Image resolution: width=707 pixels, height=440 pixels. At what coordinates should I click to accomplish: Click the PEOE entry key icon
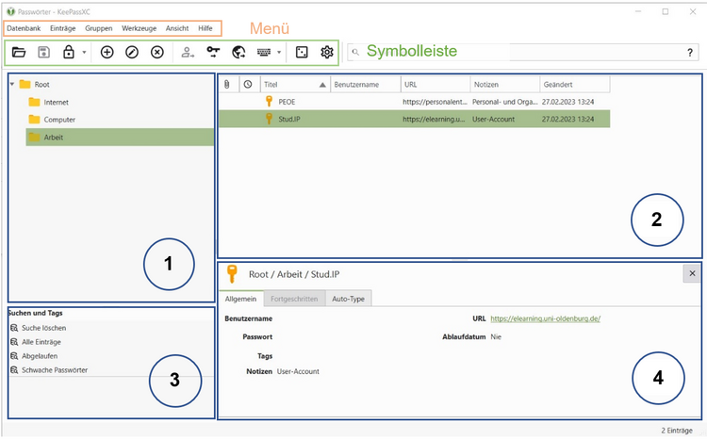pyautogui.click(x=270, y=102)
